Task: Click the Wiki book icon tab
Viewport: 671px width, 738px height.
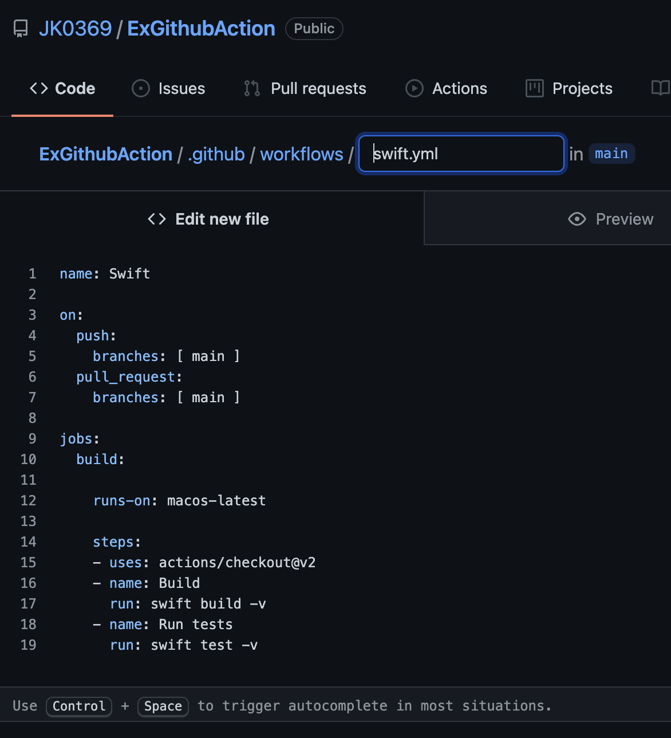Action: click(661, 88)
